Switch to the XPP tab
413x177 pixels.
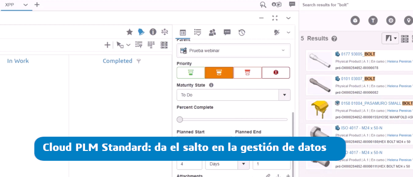pos(10,5)
